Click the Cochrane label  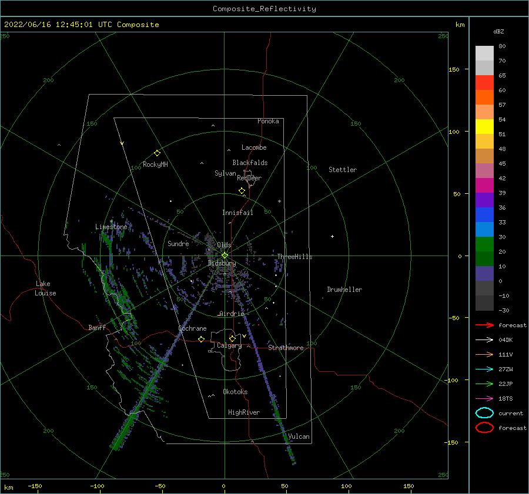tap(192, 328)
